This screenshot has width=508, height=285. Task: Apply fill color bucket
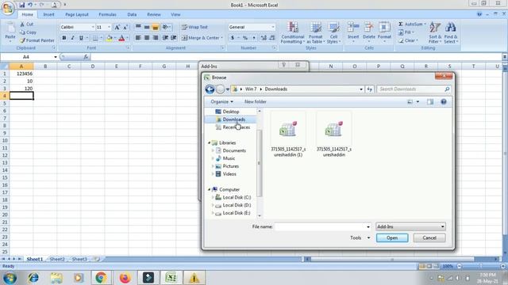(110, 38)
